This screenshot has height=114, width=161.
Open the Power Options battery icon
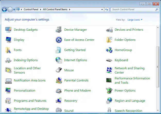coord(109,91)
